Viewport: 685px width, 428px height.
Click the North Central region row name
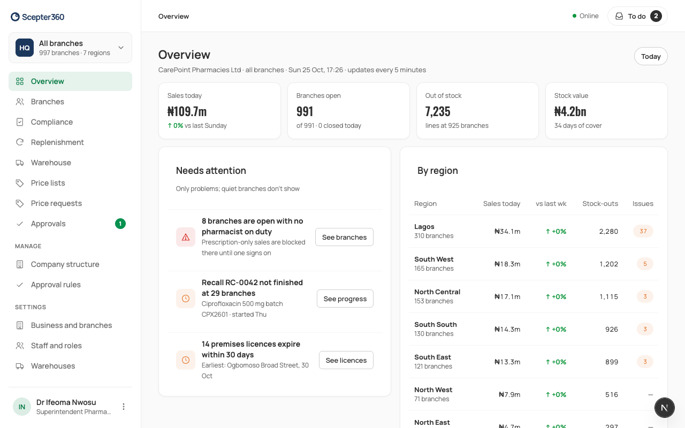[437, 292]
